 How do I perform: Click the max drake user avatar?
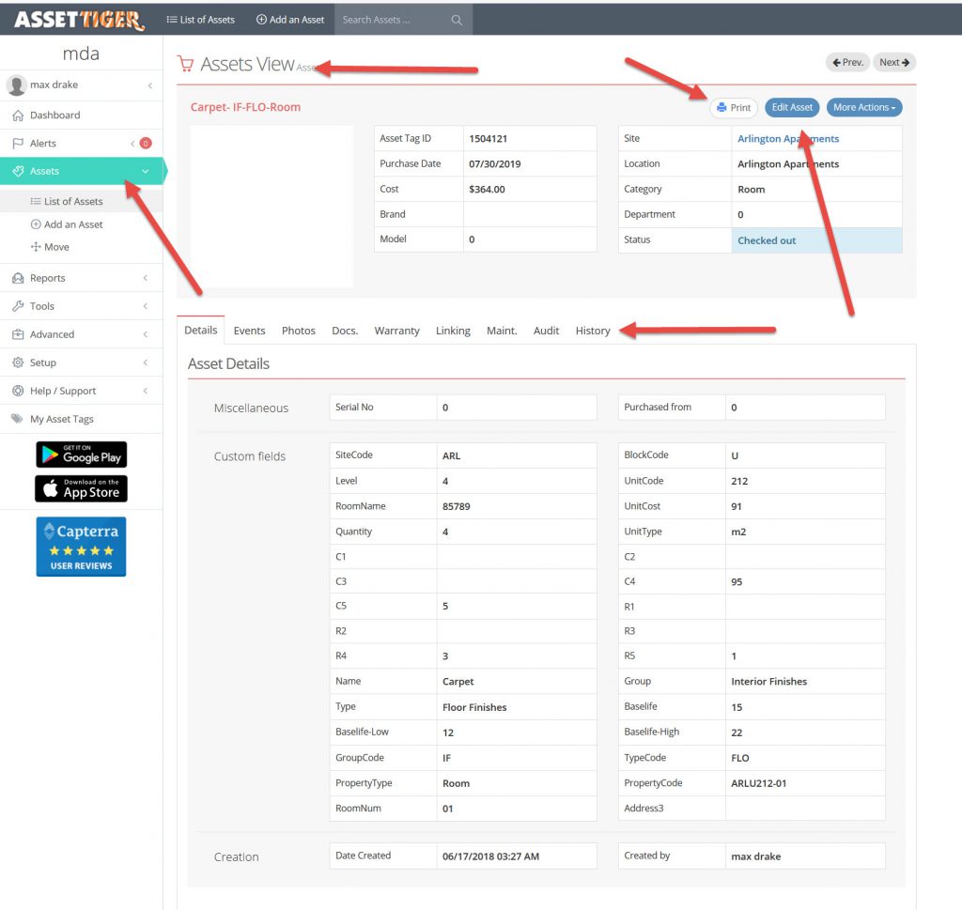tap(17, 85)
